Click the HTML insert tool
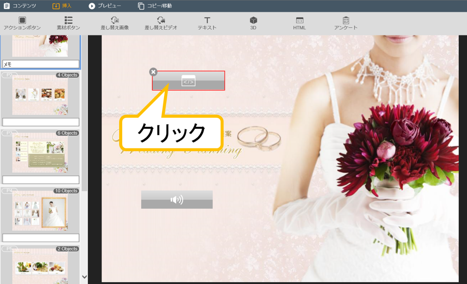 [299, 23]
